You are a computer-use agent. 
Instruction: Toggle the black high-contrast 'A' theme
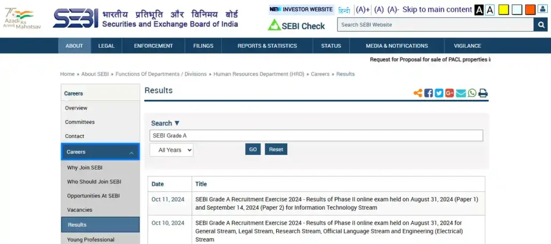(x=479, y=10)
